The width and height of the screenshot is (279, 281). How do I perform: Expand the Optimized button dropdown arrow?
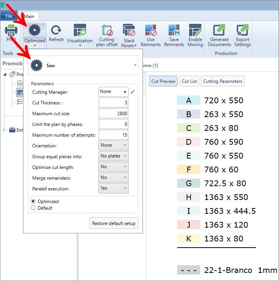[35, 46]
